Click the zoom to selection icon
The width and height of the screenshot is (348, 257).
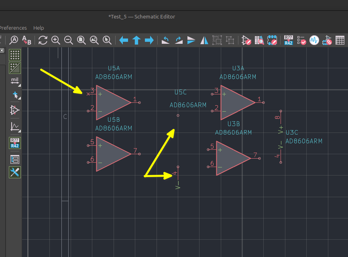[x=107, y=40]
